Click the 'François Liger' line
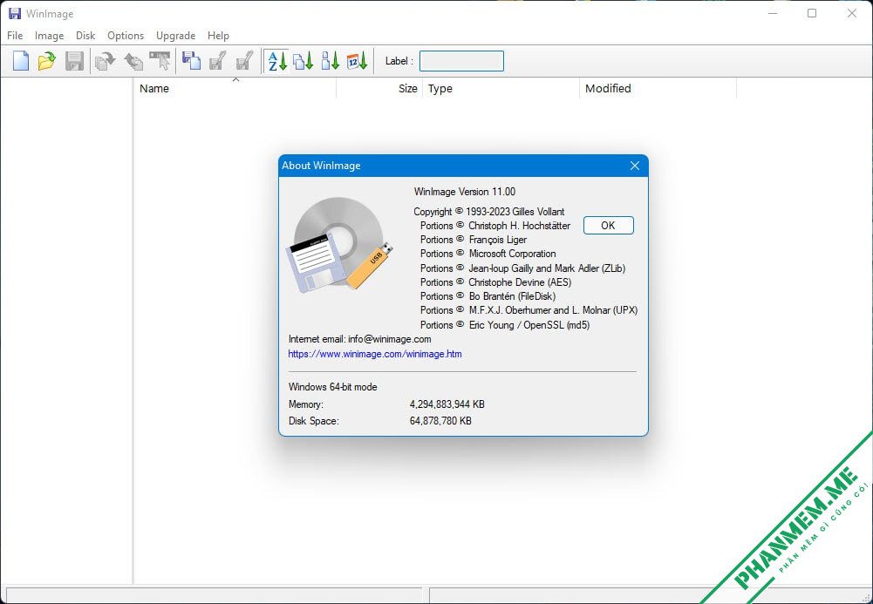The image size is (873, 604). tap(474, 239)
